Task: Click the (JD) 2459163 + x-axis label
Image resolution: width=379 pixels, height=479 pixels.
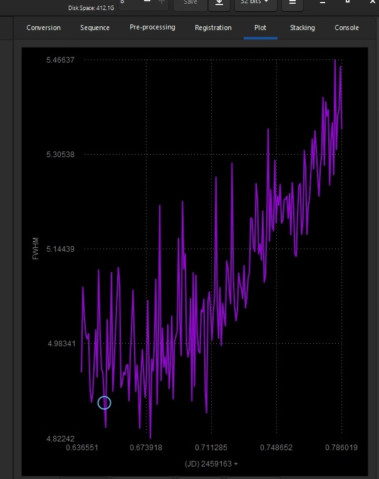Action: pos(211,464)
